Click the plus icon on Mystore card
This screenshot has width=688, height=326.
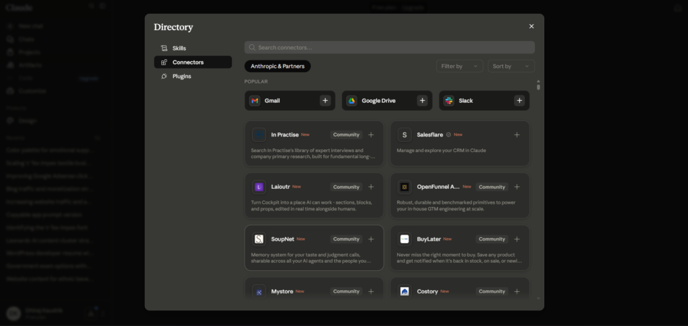(371, 291)
